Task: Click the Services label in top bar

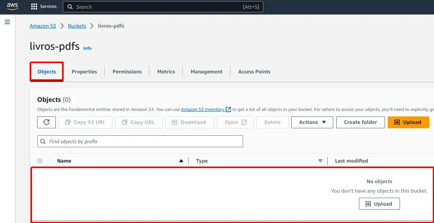Action: 49,7
